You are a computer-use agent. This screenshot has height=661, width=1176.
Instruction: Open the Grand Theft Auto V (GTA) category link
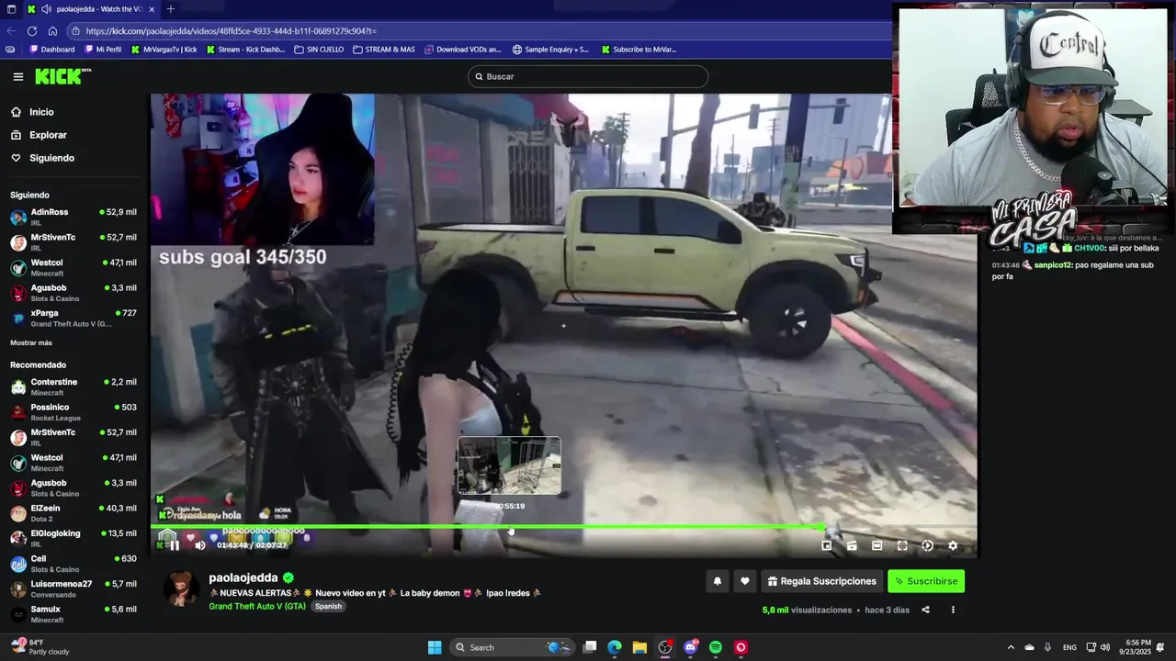click(257, 606)
